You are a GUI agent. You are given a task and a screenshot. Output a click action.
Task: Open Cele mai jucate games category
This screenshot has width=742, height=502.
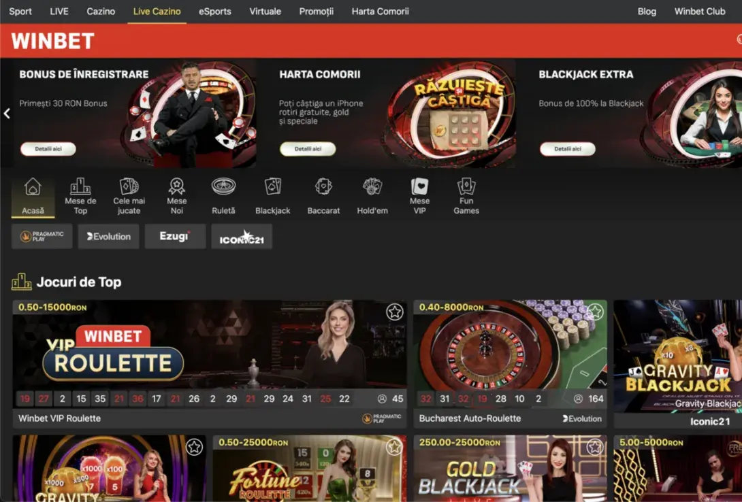pyautogui.click(x=129, y=196)
